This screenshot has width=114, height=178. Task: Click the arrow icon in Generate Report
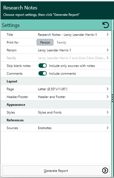point(105,171)
